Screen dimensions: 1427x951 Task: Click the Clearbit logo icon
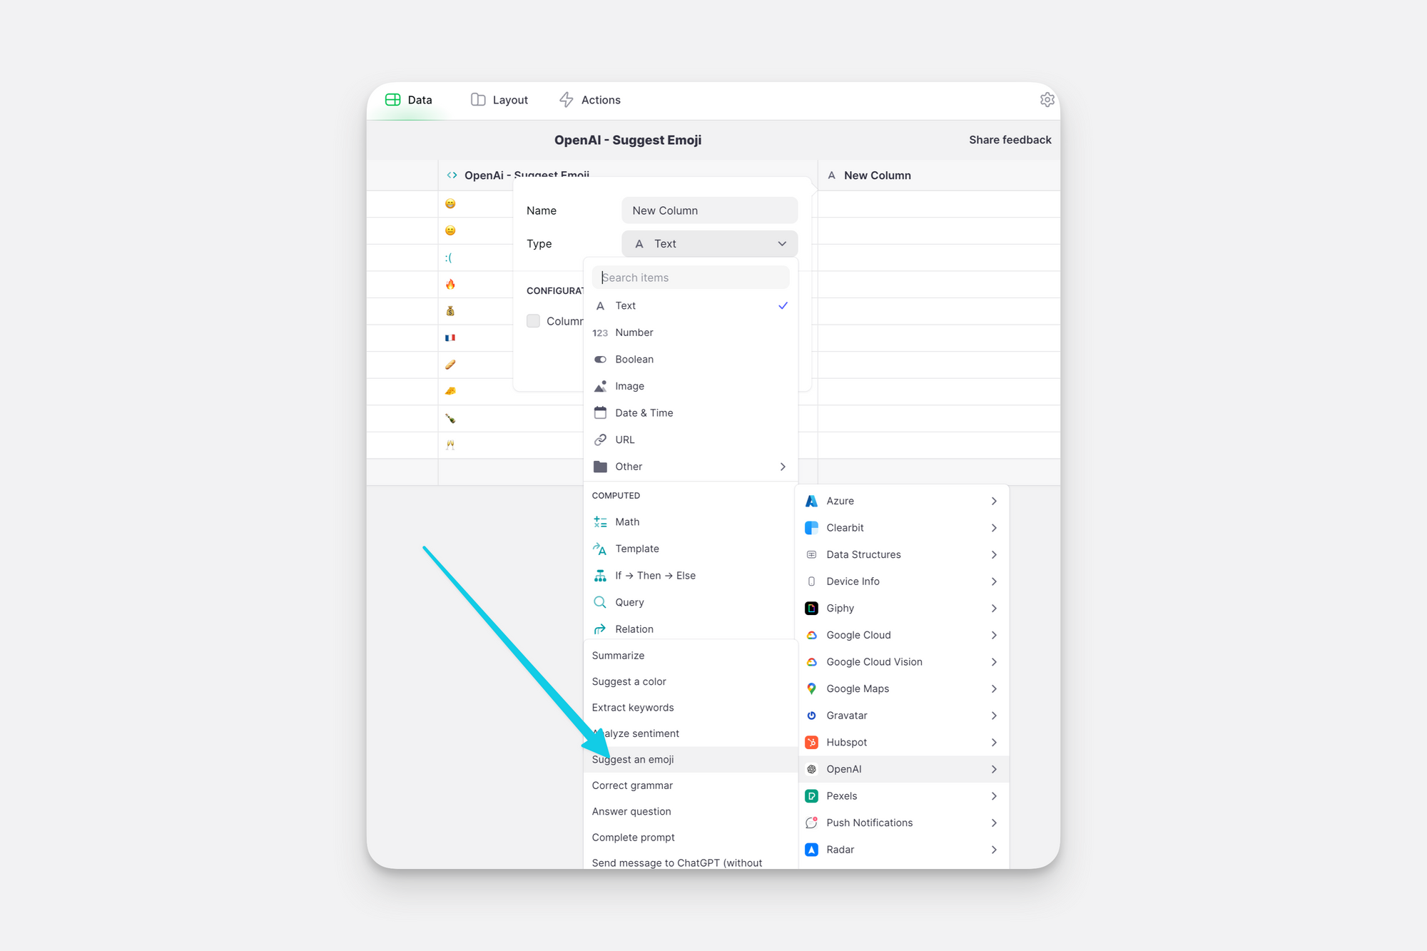811,528
